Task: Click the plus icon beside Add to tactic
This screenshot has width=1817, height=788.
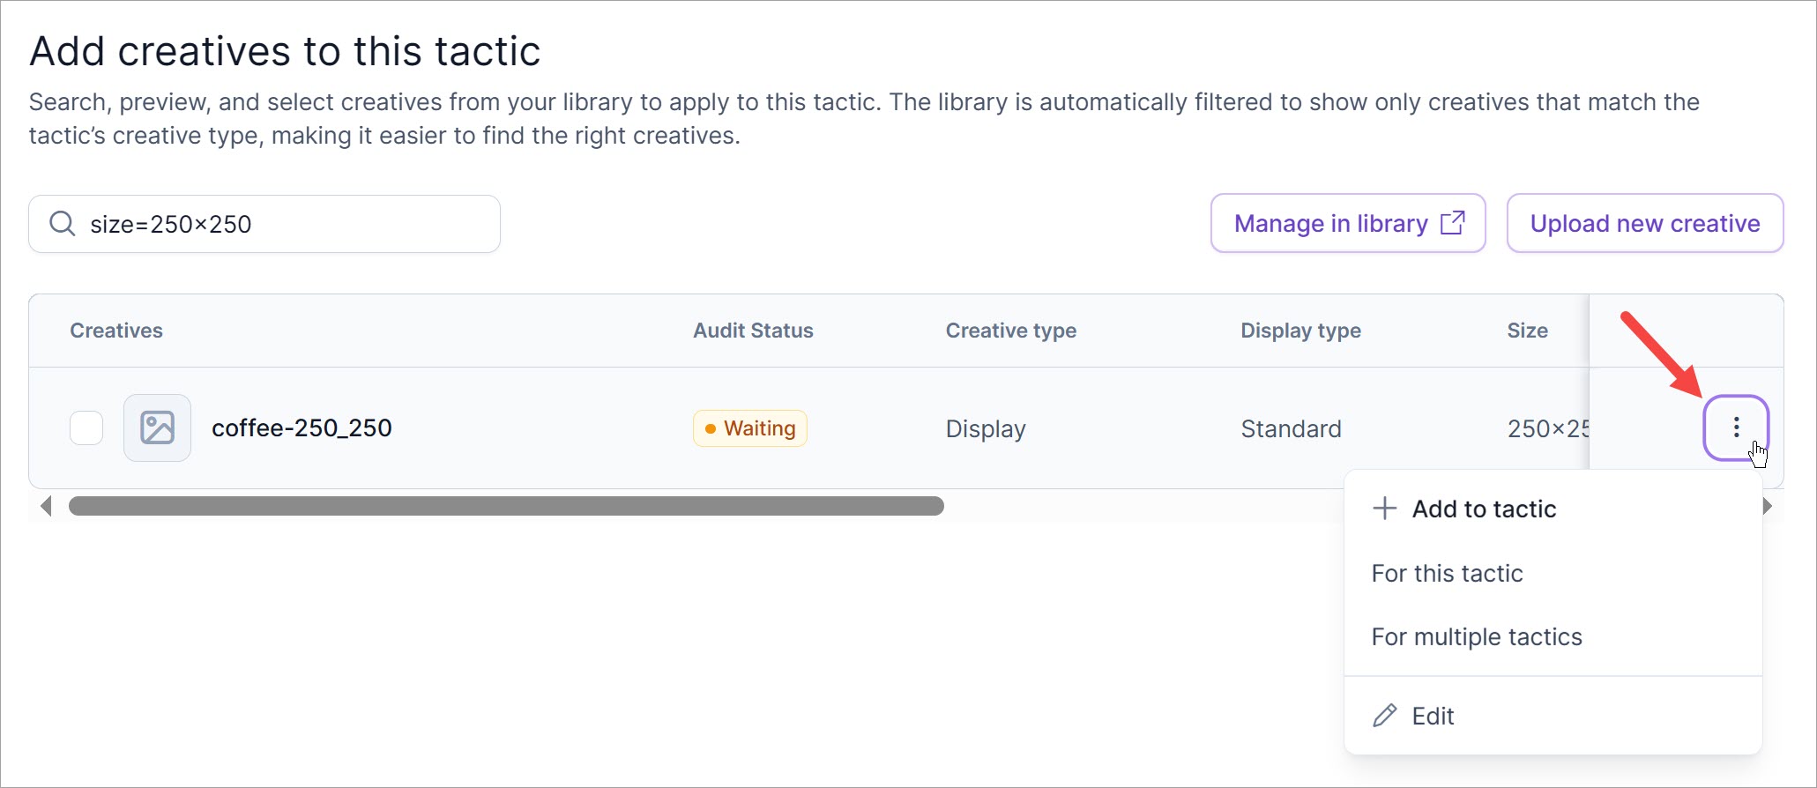Action: coord(1384,509)
